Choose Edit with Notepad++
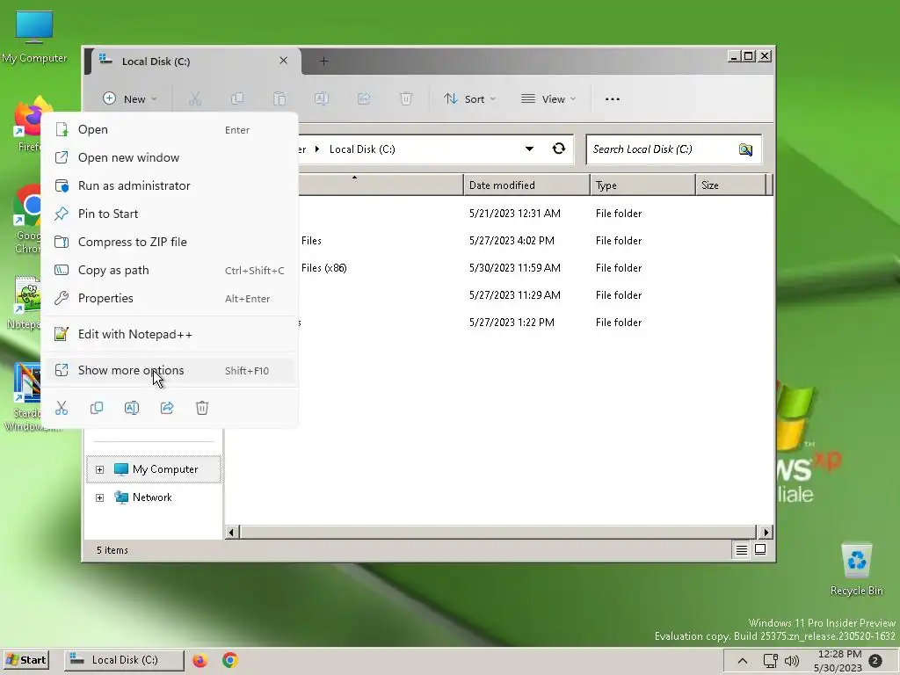Screen dimensions: 900x675 click(x=171, y=335)
